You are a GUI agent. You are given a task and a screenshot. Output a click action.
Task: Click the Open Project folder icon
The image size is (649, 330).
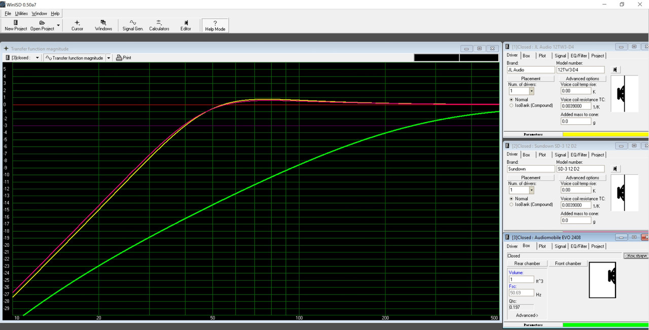42,23
